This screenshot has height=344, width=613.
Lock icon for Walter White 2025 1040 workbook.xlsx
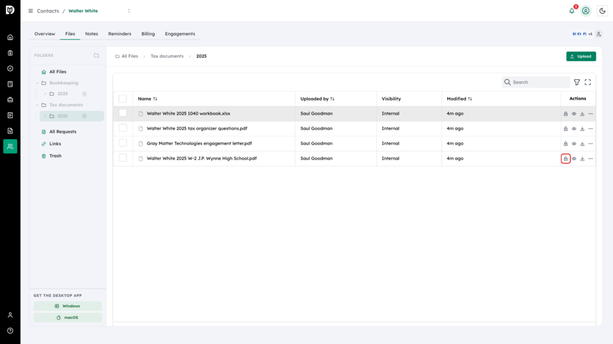[x=566, y=114]
